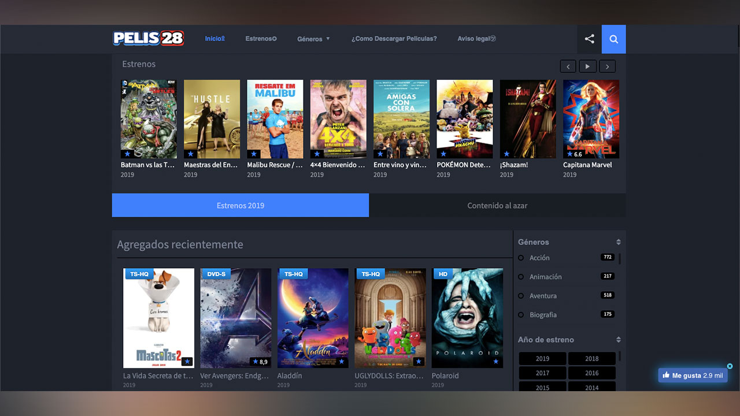Click the PELIS 28 logo
Viewport: 740px width, 416px height.
tap(149, 39)
